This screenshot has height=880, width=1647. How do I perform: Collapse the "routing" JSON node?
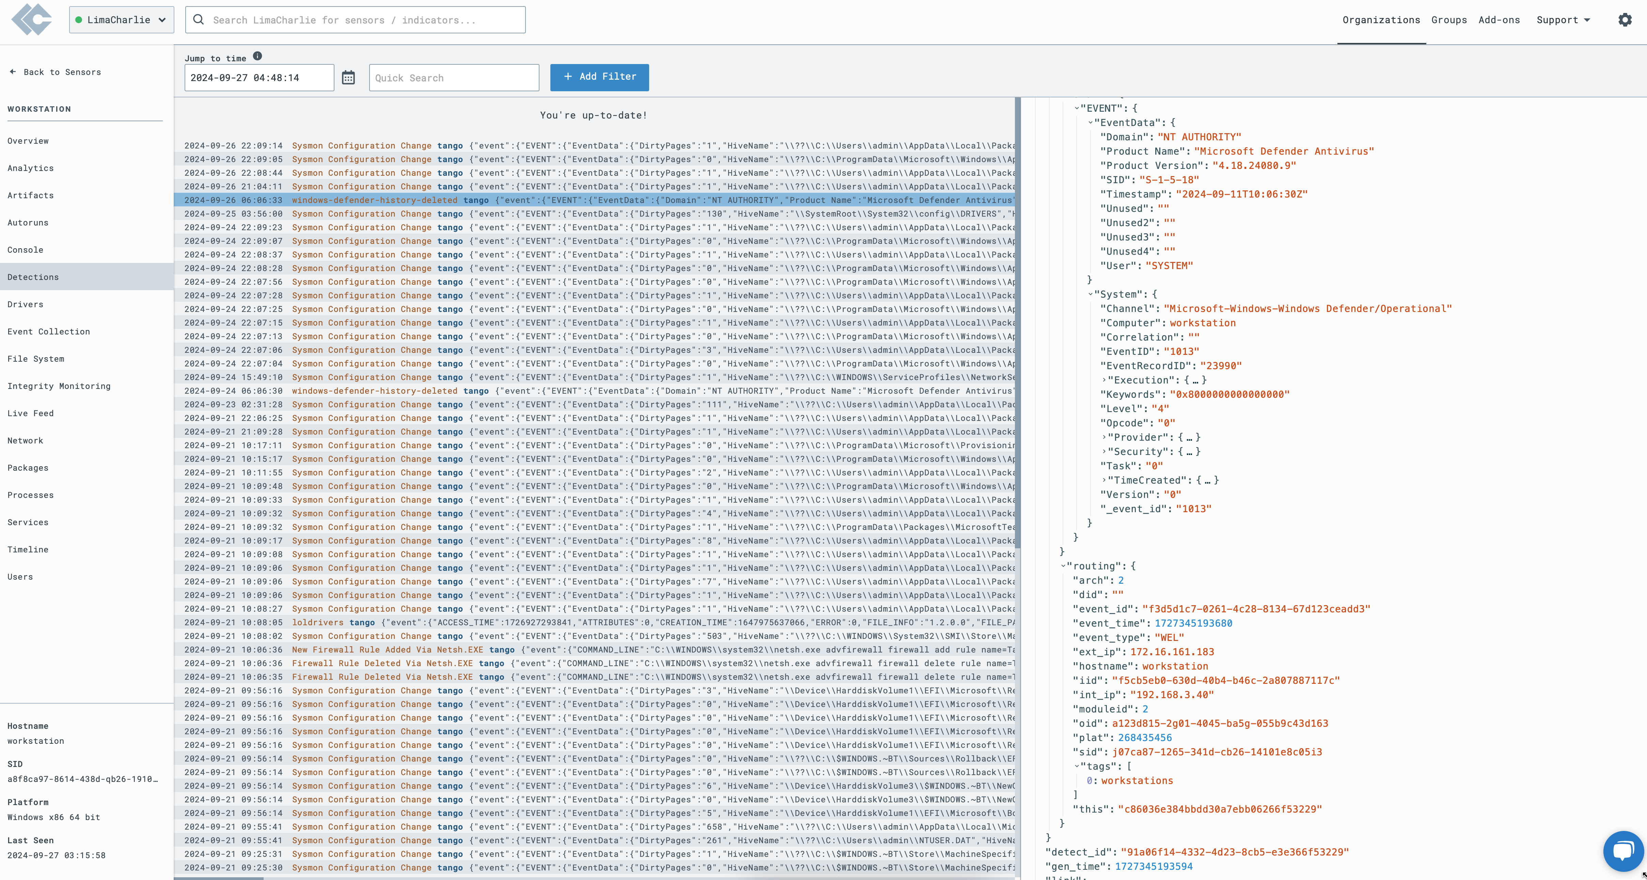(1064, 566)
